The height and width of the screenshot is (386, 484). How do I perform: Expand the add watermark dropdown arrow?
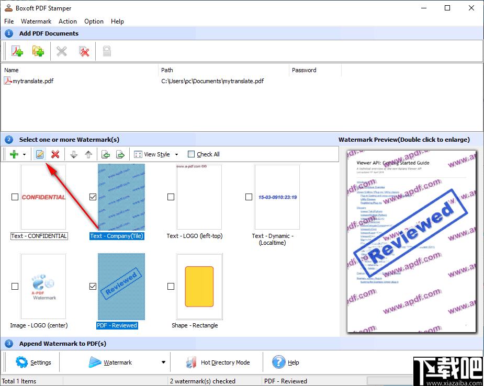[25, 154]
